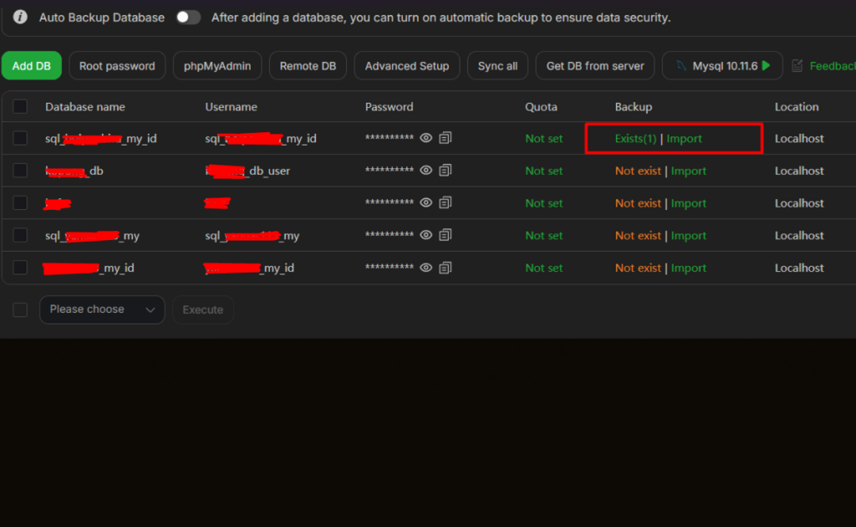Image resolution: width=856 pixels, height=527 pixels.
Task: Click the Backup column header
Action: (x=634, y=107)
